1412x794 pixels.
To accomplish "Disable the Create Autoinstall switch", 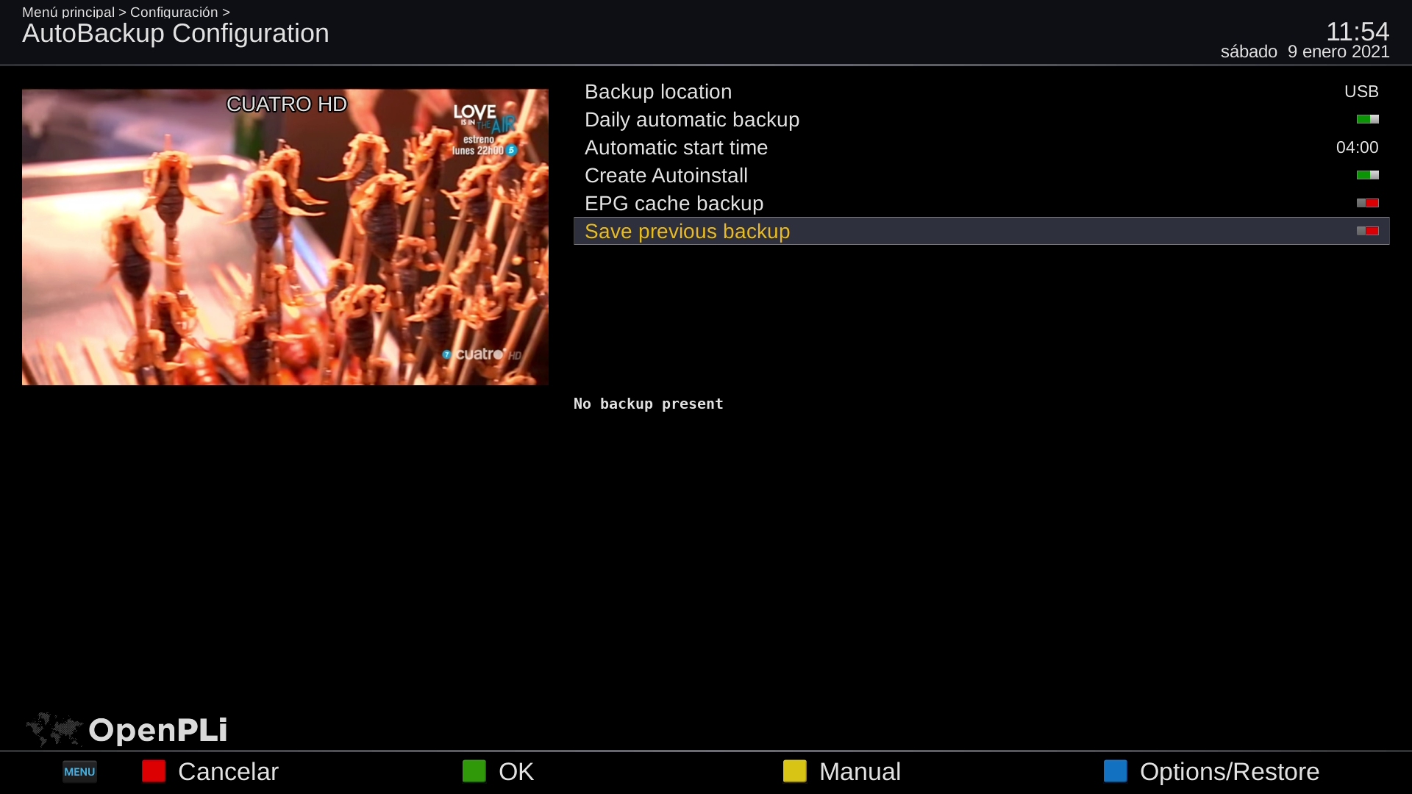I will click(x=1367, y=175).
